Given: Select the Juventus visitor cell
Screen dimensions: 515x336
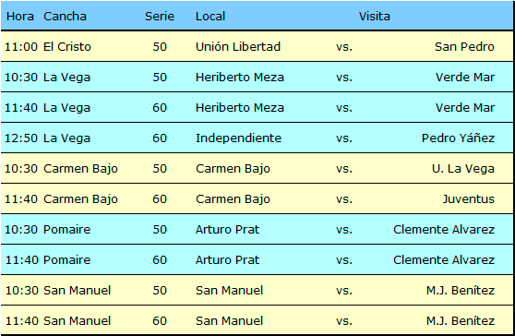Looking at the screenshot, I should pos(468,199).
